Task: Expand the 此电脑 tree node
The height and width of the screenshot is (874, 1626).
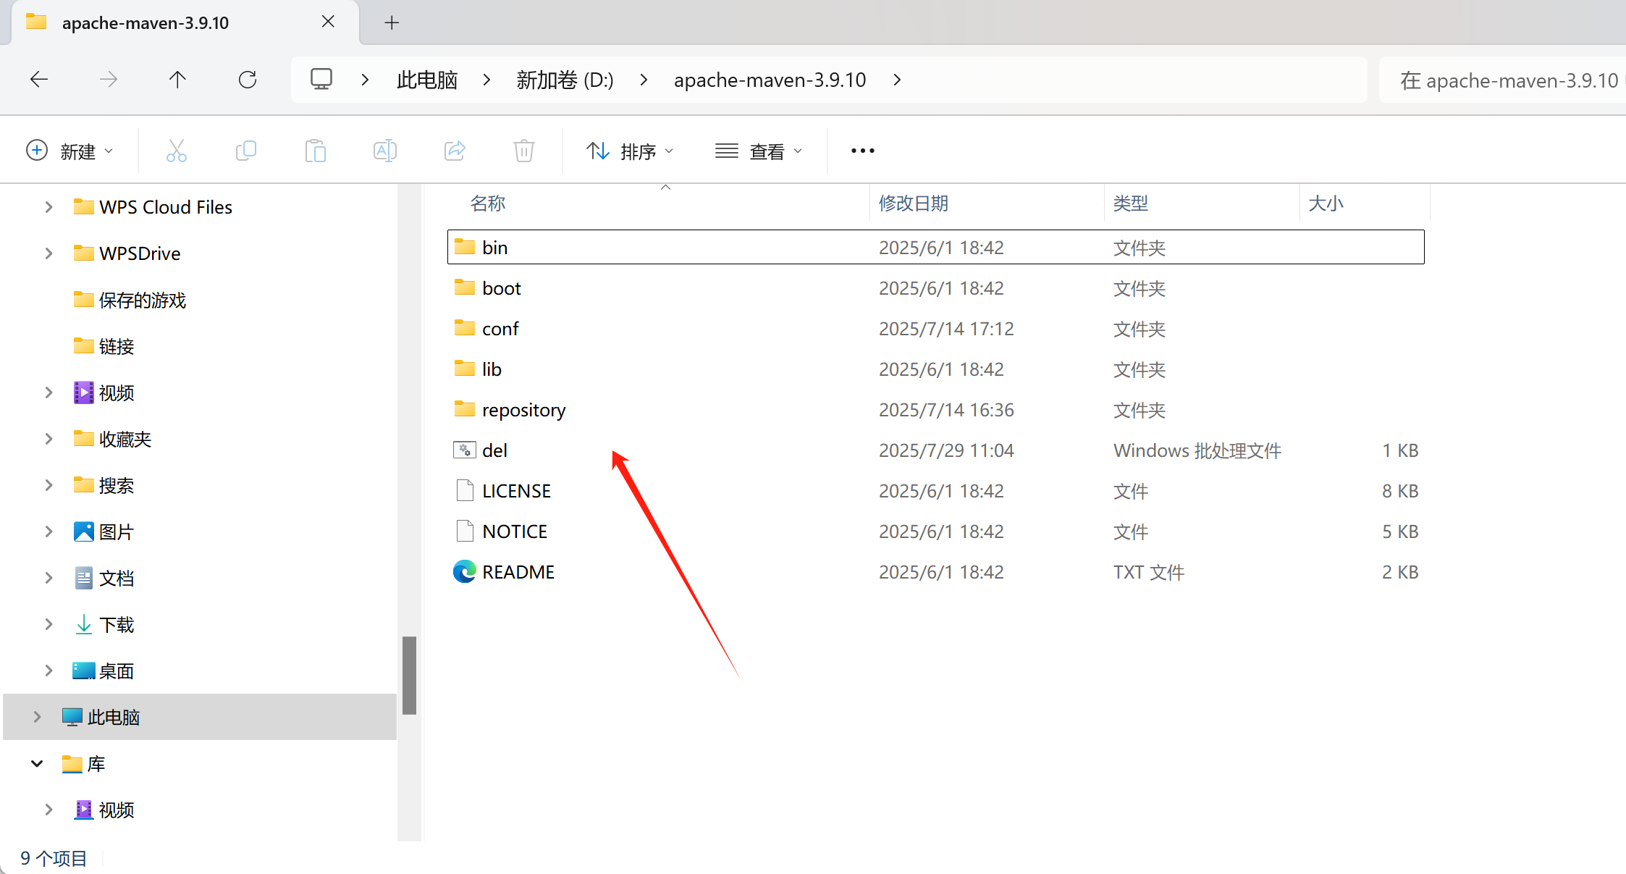Action: pos(37,717)
